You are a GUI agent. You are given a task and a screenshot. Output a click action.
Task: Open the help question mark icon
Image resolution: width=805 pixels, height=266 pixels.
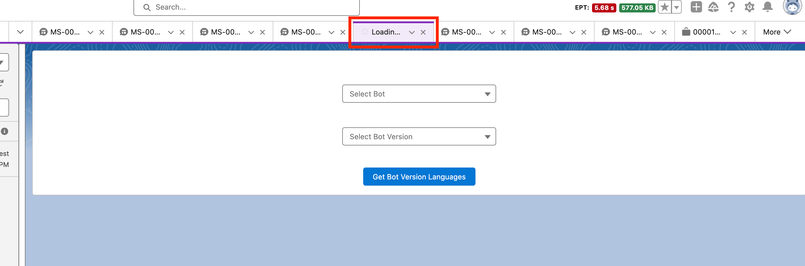731,7
